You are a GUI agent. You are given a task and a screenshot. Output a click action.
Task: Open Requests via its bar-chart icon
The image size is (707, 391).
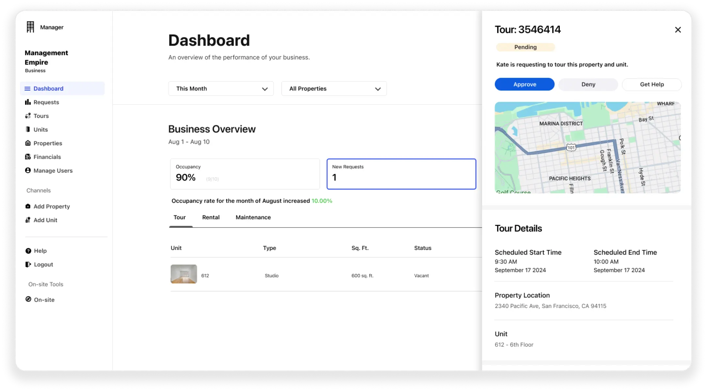28,102
